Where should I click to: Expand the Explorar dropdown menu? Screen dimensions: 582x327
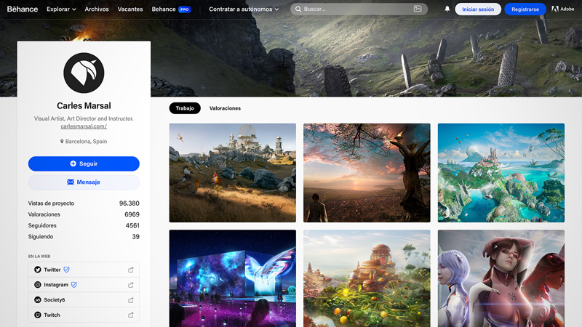[x=61, y=9]
